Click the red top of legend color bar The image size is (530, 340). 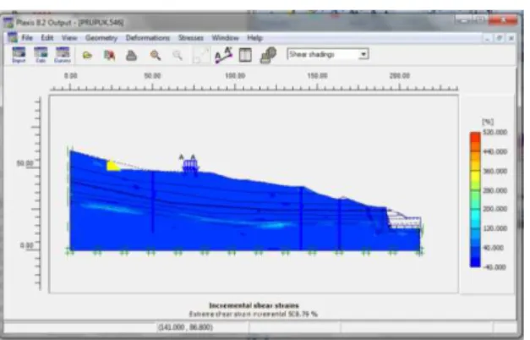(475, 137)
